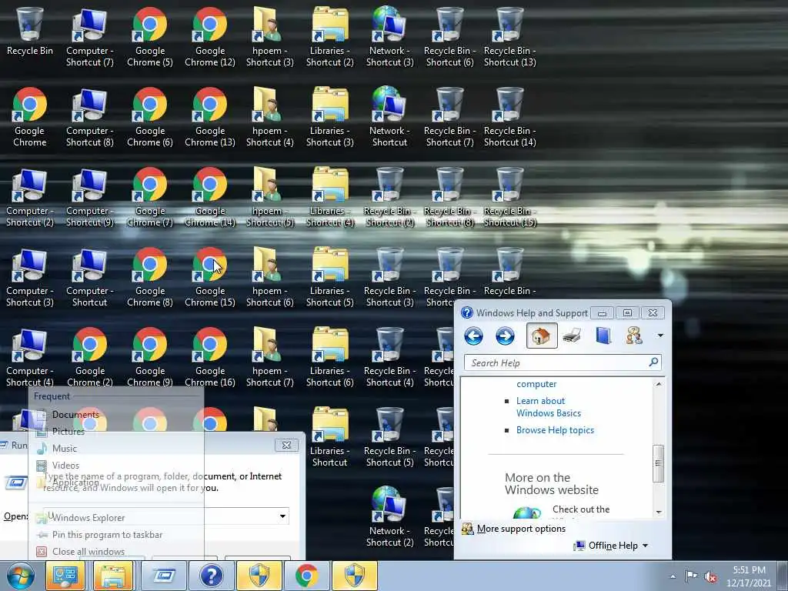Open the Windows Start menu
Viewport: 788px width, 591px height.
(21, 576)
